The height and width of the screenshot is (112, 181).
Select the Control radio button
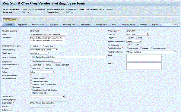(31, 46)
